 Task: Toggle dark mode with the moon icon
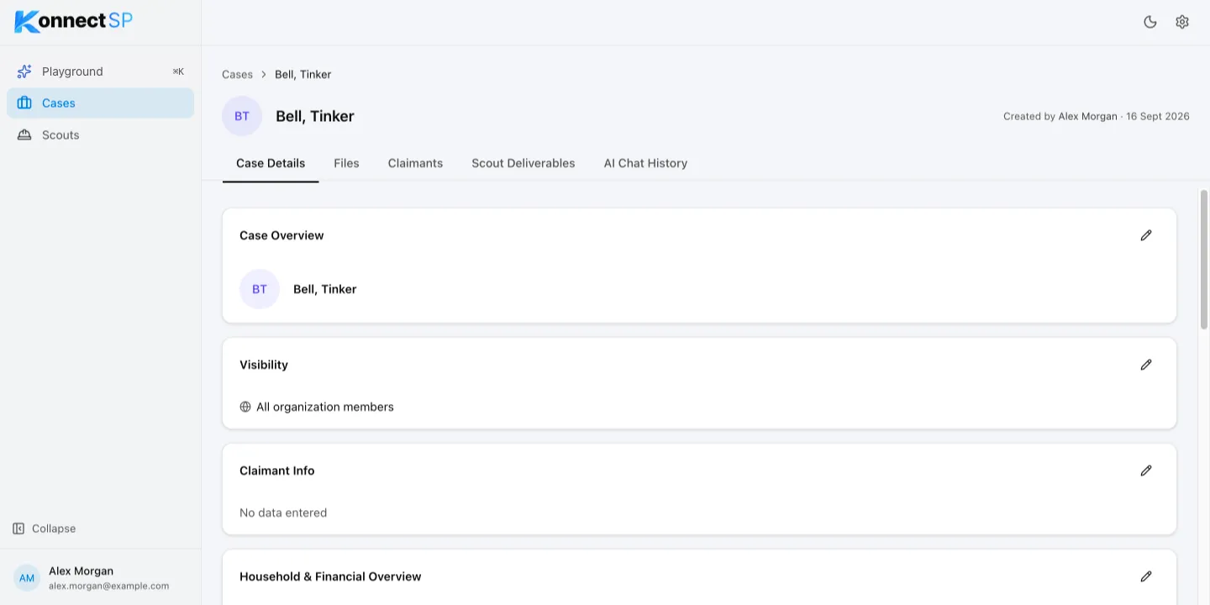pyautogui.click(x=1150, y=22)
